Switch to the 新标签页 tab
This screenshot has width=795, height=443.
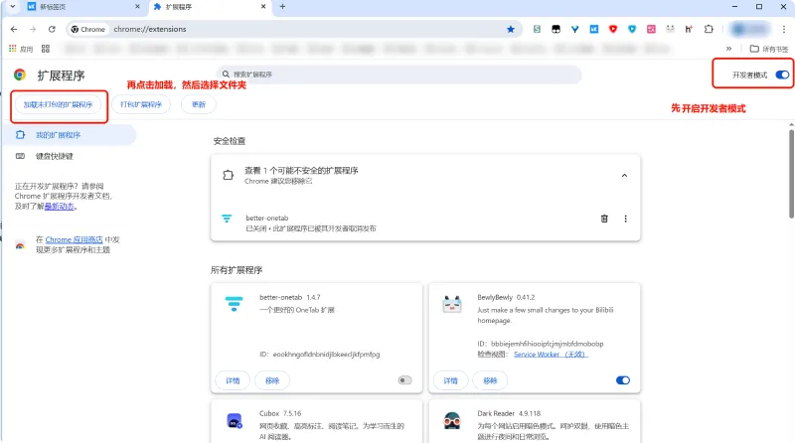click(83, 7)
